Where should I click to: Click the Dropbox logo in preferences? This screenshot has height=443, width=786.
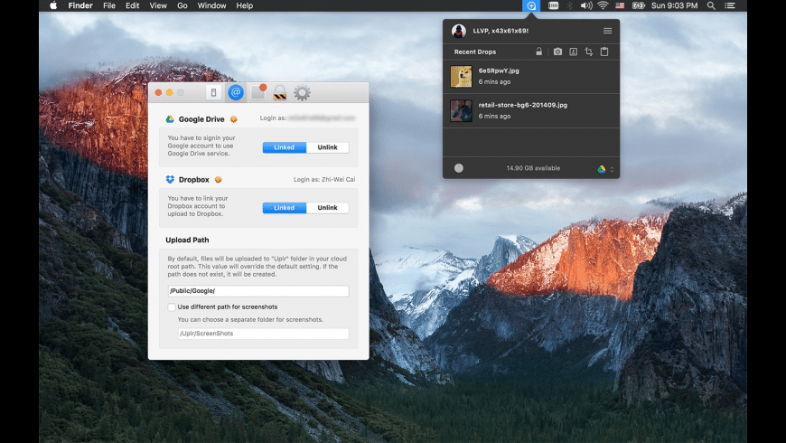(x=170, y=179)
